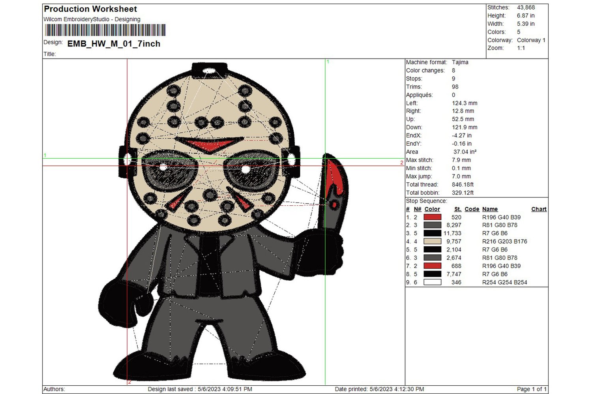Screen dimensions: 592x394
Task: Select the stitches value '43,868'
Action: point(526,8)
